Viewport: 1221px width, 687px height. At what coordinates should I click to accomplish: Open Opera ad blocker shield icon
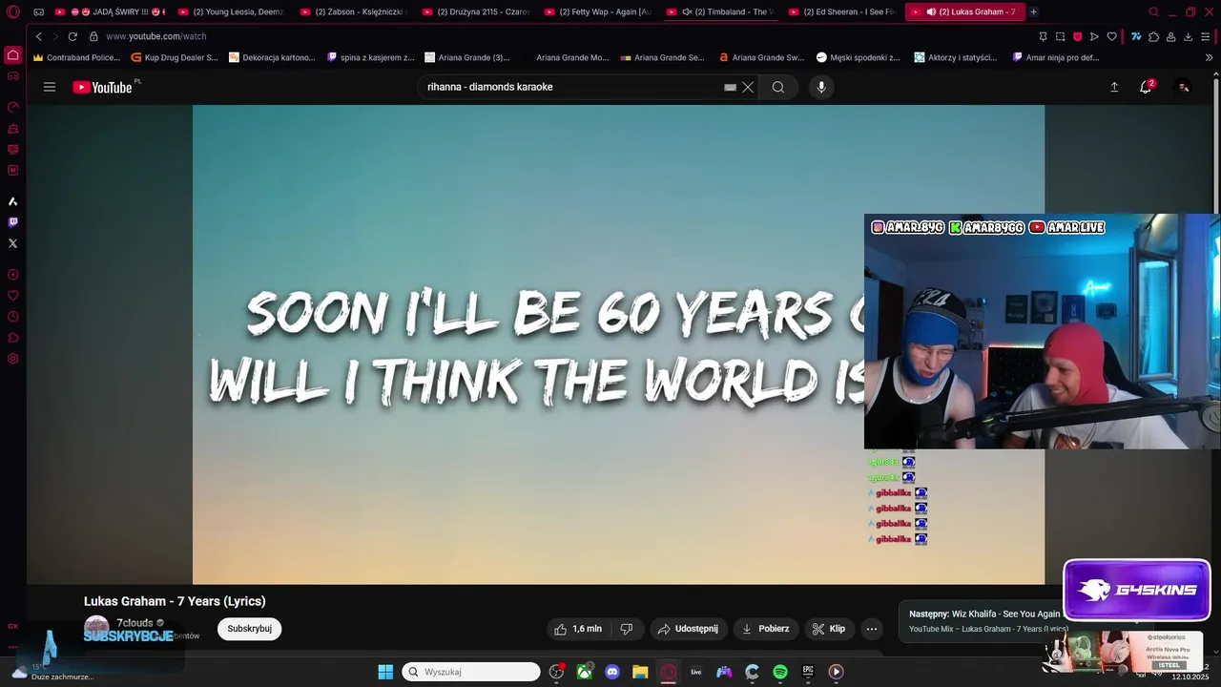tap(1077, 36)
